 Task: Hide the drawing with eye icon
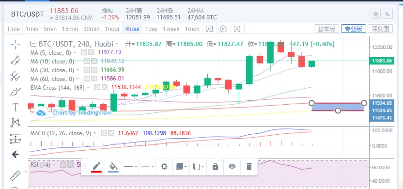pos(232,167)
